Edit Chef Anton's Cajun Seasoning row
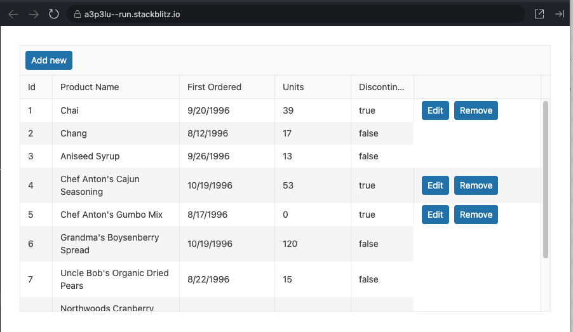The image size is (573, 332). tap(435, 185)
